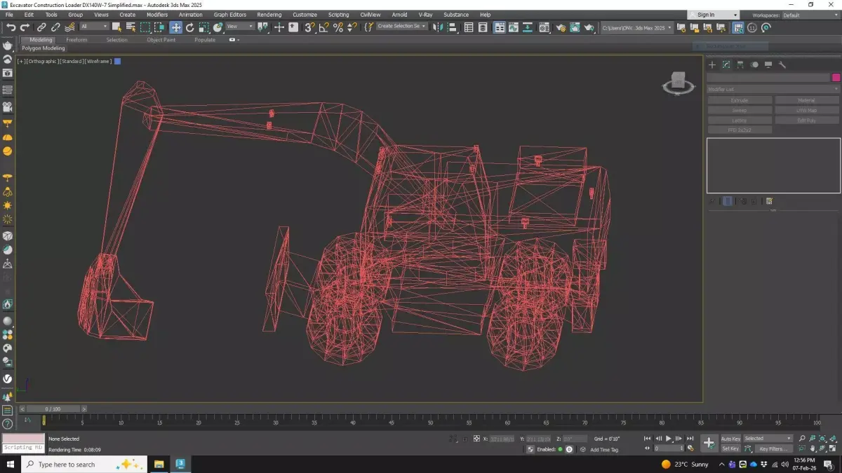842x473 pixels.
Task: Toggle the 3D Snaps button
Action: [x=309, y=27]
